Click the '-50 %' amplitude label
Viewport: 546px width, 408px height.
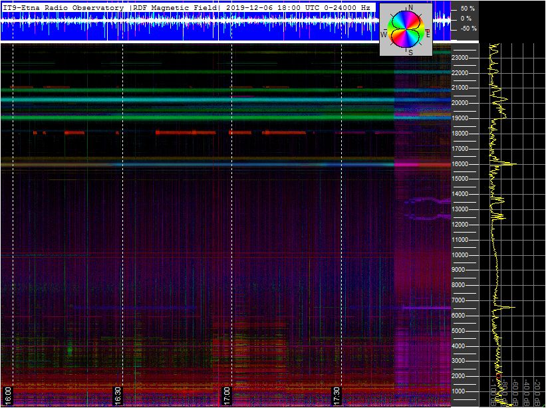point(468,29)
